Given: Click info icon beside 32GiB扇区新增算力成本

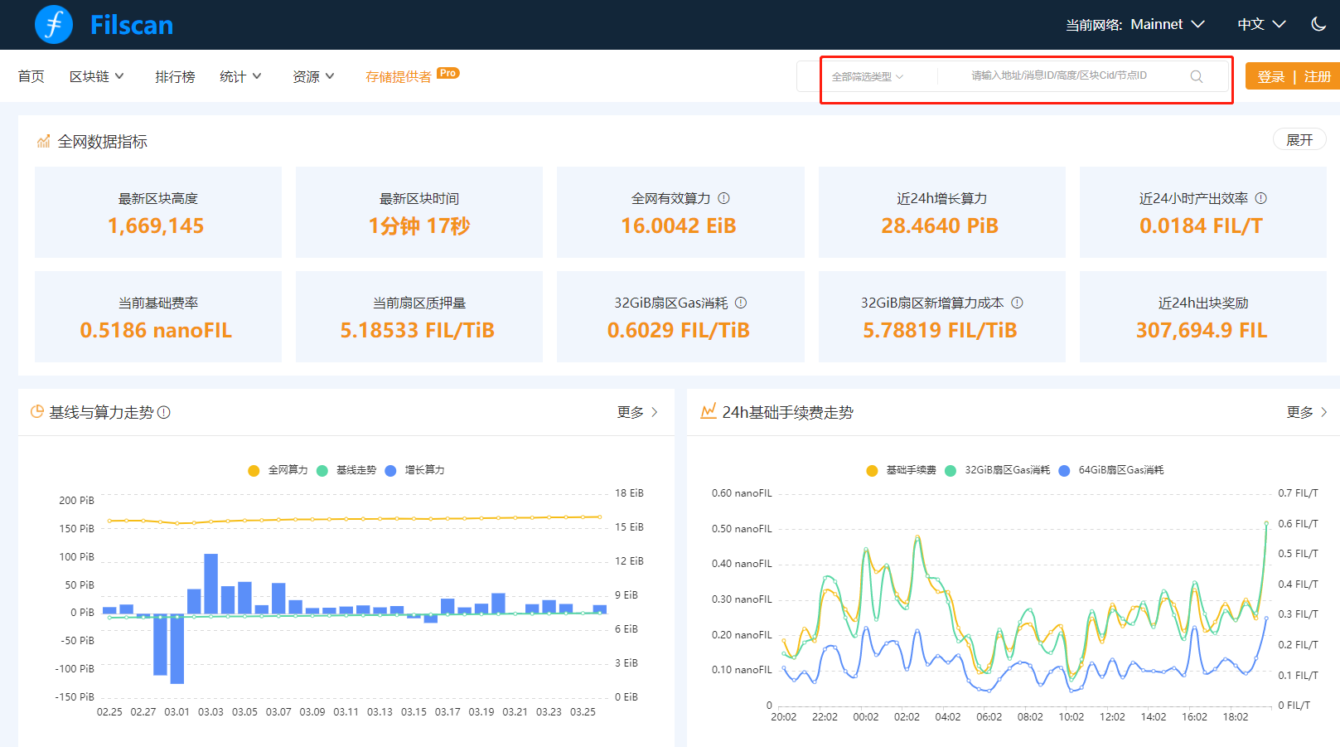Looking at the screenshot, I should point(1017,303).
